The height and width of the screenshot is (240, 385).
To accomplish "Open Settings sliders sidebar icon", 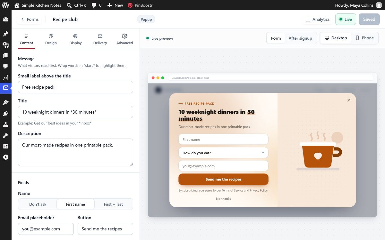I will [5, 146].
